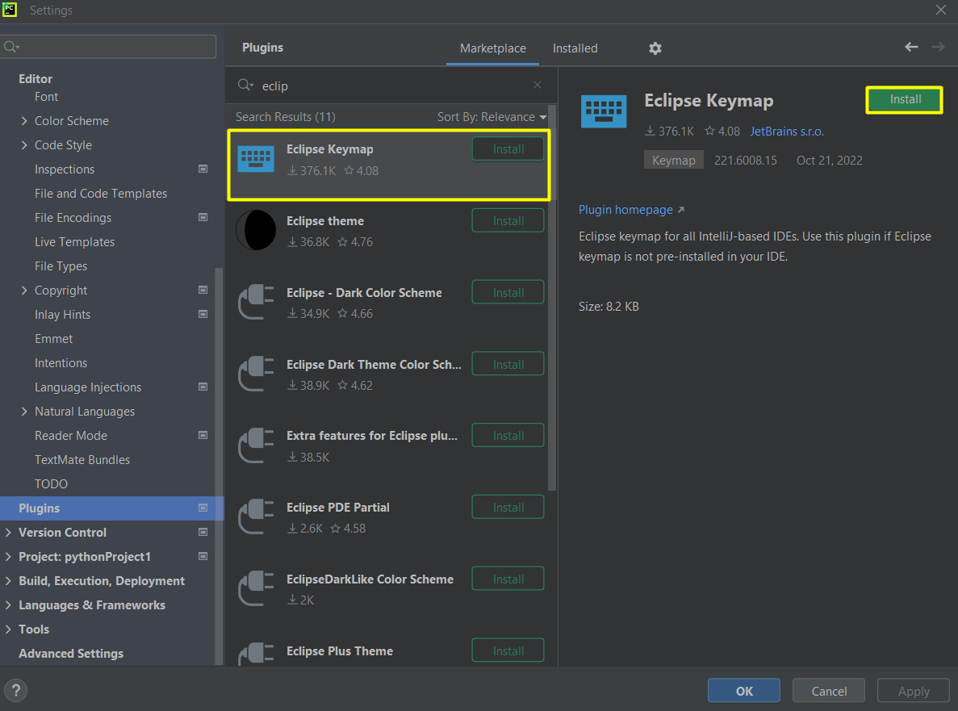Open the help question mark button
Viewport: 958px width, 711px height.
pos(16,691)
